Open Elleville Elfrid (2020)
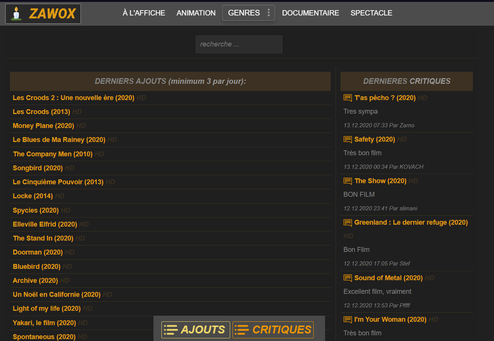 point(45,224)
